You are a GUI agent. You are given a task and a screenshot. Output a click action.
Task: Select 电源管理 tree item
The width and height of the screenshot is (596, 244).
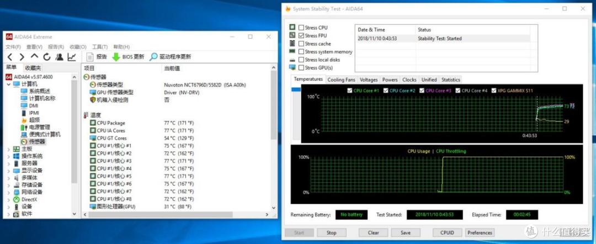35,128
